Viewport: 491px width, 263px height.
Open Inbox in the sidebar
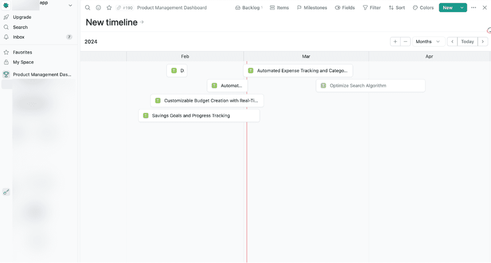pyautogui.click(x=19, y=37)
